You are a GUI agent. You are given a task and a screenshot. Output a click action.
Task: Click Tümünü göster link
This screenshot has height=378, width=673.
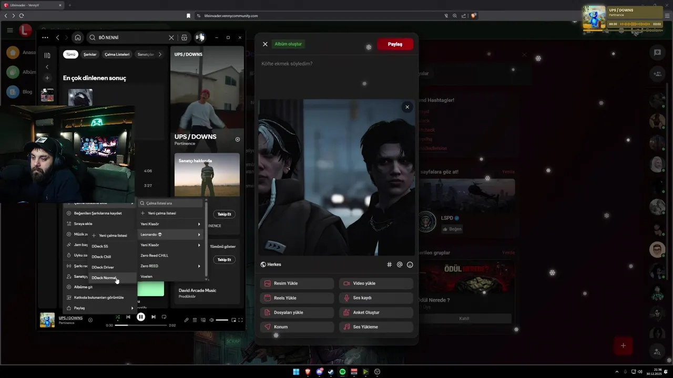pyautogui.click(x=222, y=246)
